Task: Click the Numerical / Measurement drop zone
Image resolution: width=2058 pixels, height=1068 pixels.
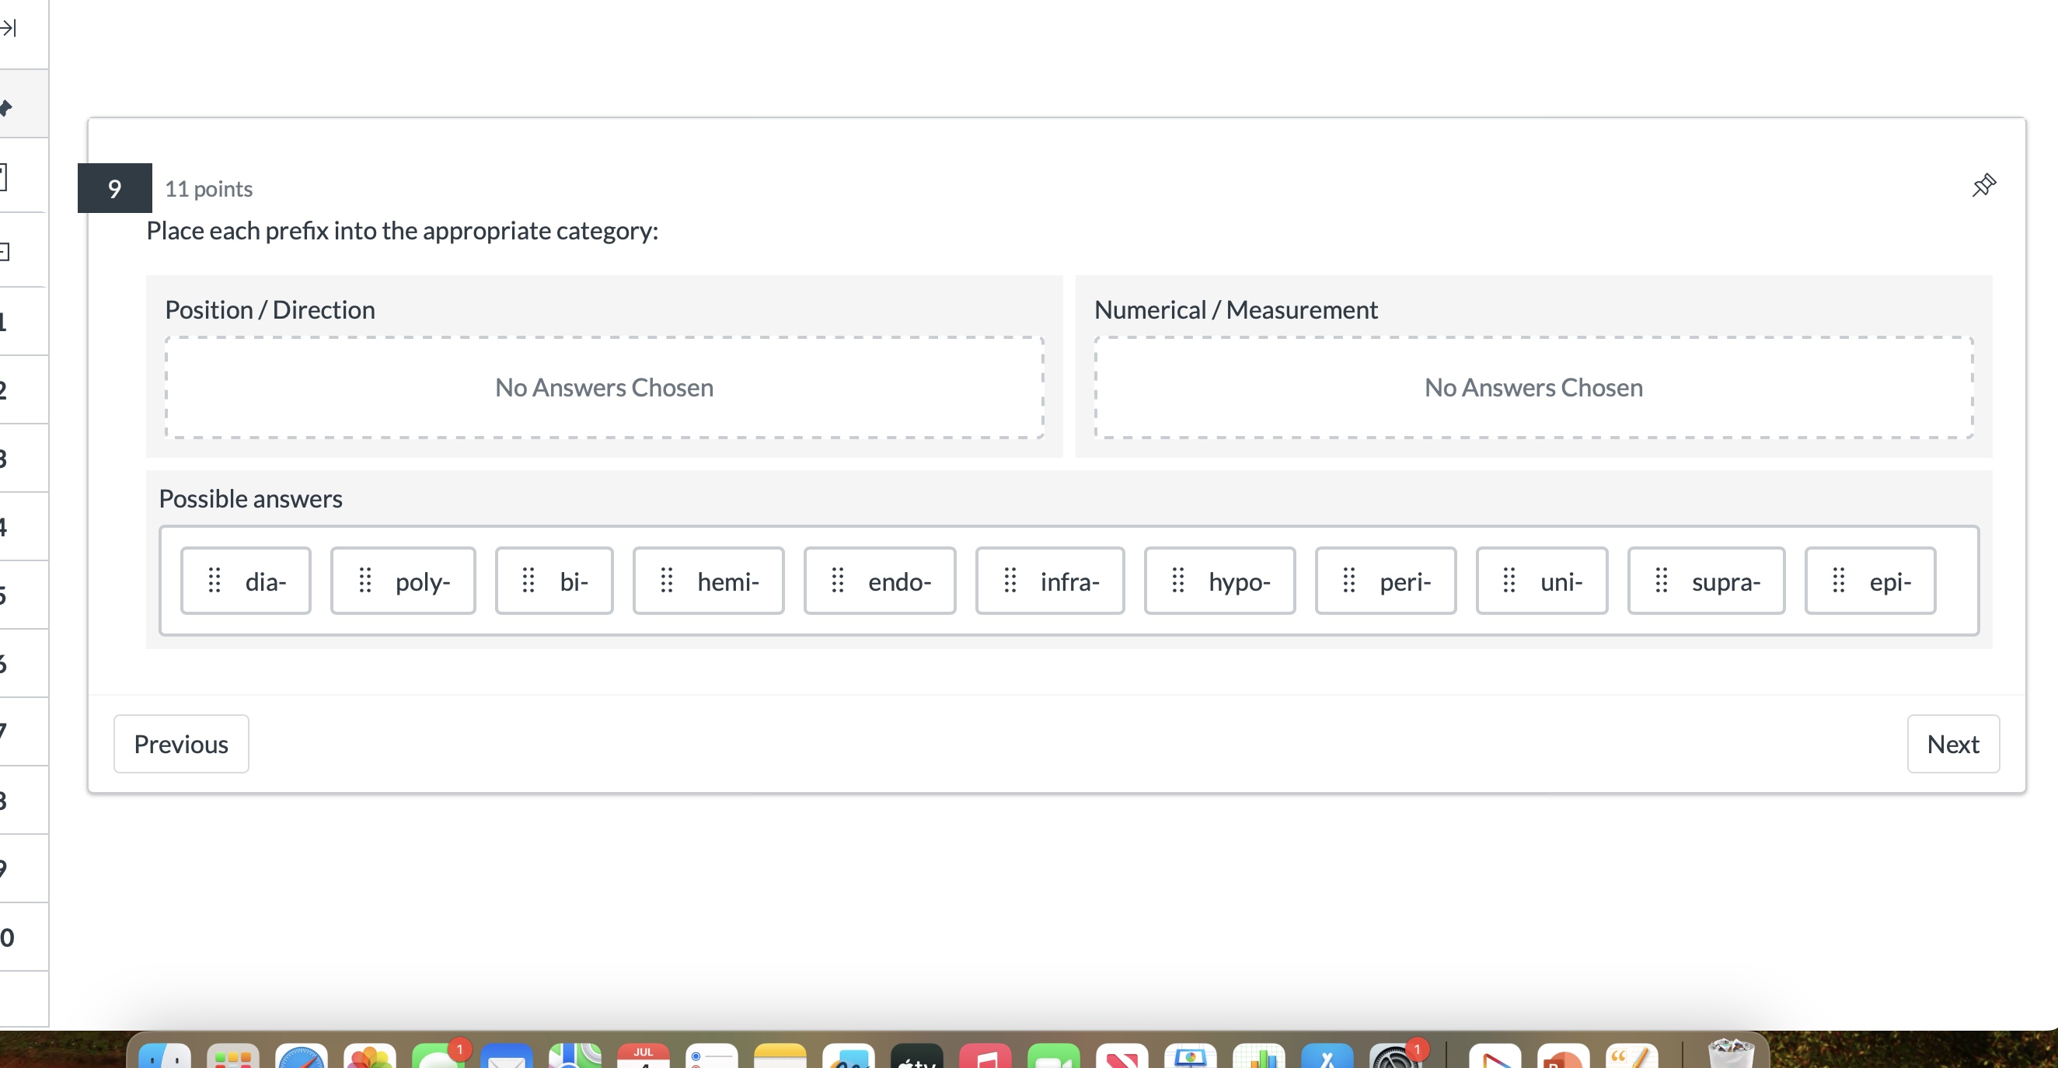Action: [x=1533, y=387]
